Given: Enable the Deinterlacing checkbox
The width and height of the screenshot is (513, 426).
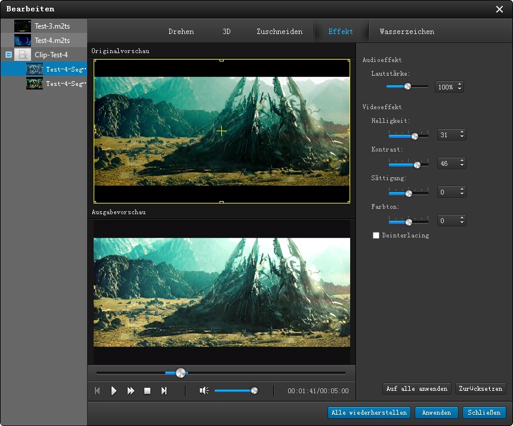Looking at the screenshot, I should [376, 235].
